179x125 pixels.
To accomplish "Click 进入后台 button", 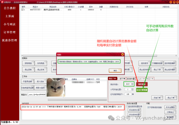I will coord(40,81).
